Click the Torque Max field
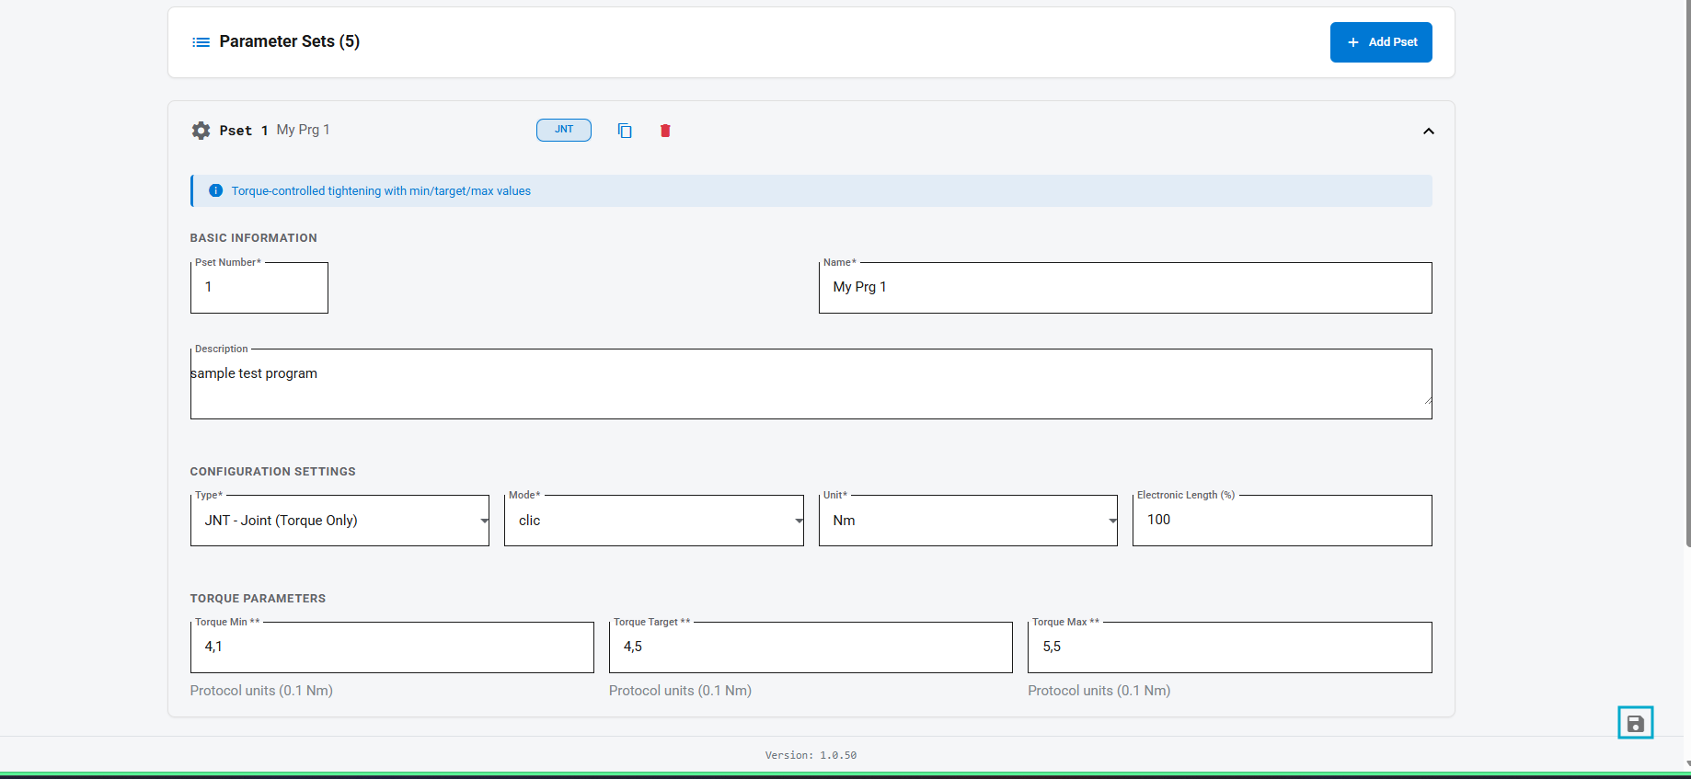This screenshot has width=1691, height=779. [x=1229, y=647]
